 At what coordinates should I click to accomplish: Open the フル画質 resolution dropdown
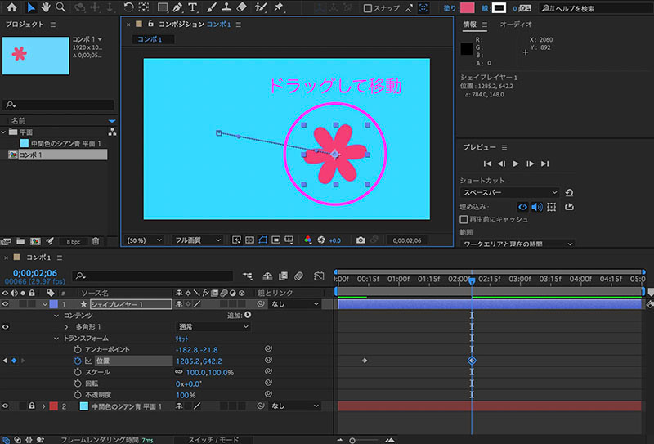coord(197,240)
